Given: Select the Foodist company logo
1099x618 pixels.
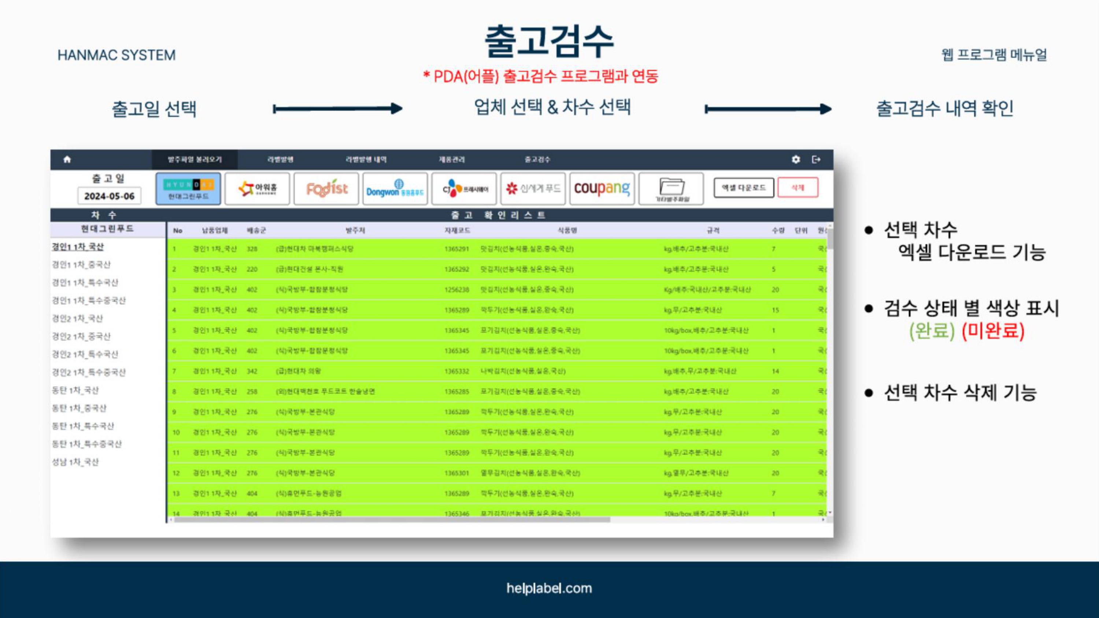Looking at the screenshot, I should (x=326, y=189).
